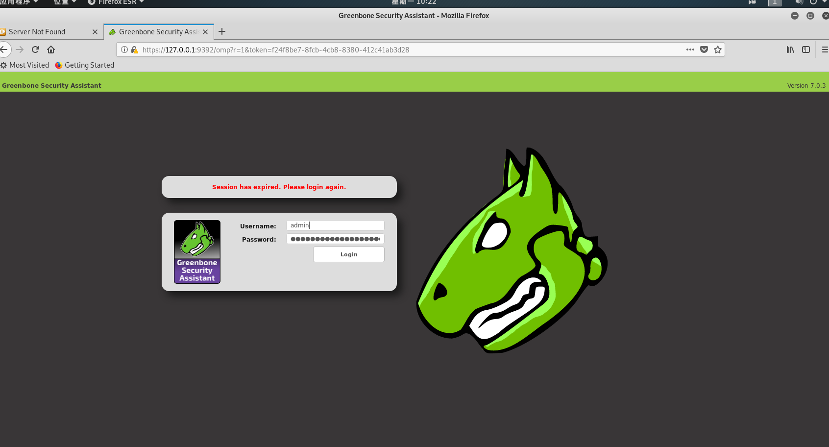829x447 pixels.
Task: Select the Greenbone Security Assistant tab
Action: tap(159, 32)
